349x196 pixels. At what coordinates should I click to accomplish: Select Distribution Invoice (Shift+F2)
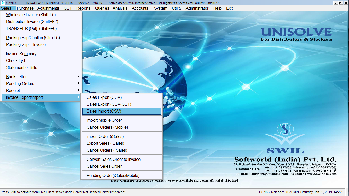click(x=41, y=22)
